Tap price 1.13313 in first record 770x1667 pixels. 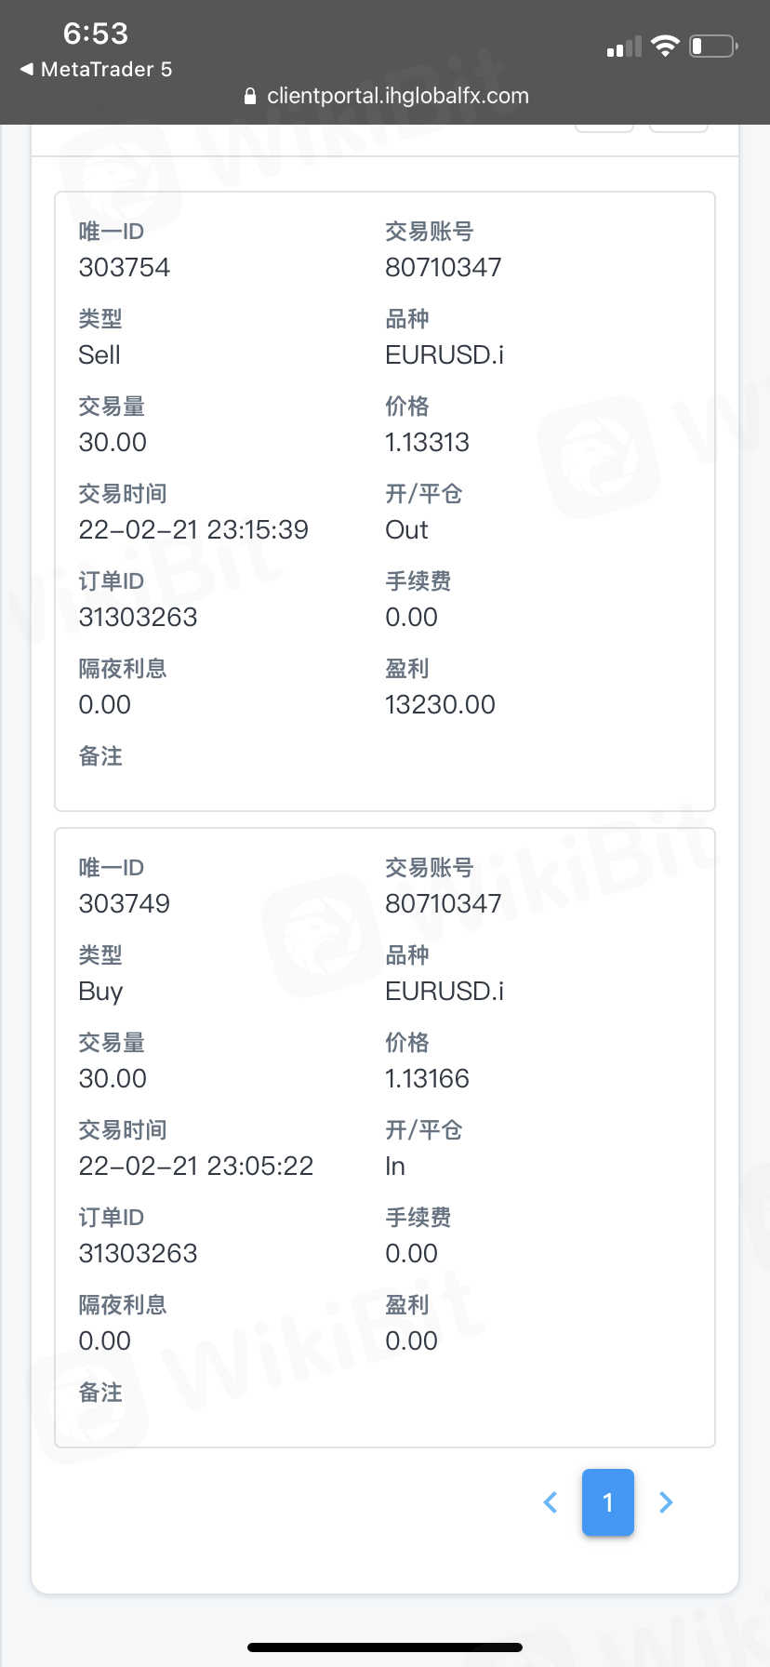(427, 443)
